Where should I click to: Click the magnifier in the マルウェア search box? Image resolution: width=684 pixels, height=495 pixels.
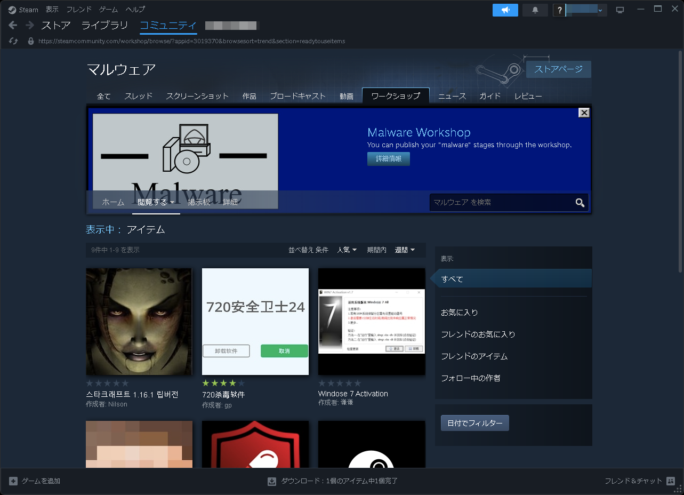click(x=580, y=203)
